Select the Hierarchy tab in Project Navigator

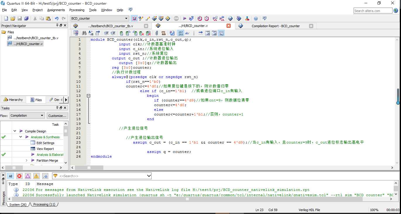point(13,100)
